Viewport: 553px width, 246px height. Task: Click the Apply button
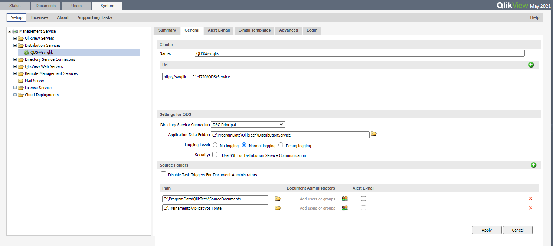[x=487, y=230]
